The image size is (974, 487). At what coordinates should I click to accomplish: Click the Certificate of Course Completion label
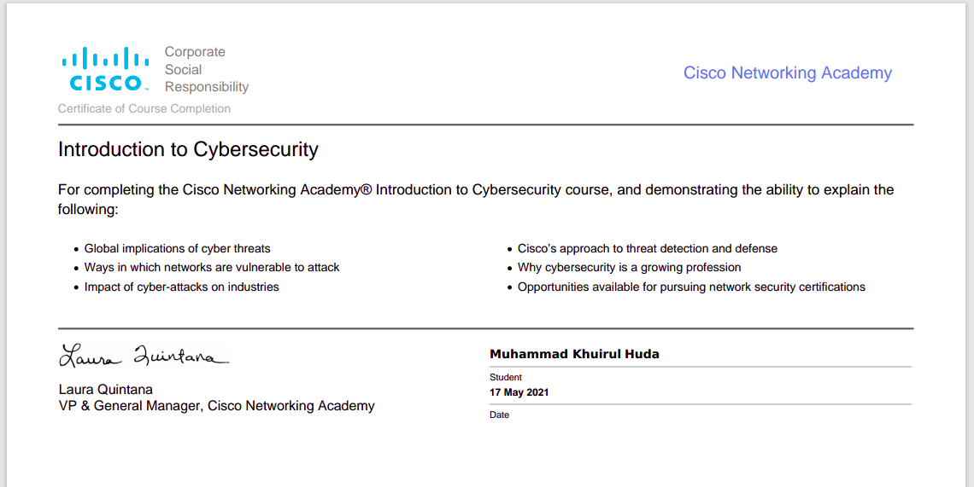click(144, 108)
